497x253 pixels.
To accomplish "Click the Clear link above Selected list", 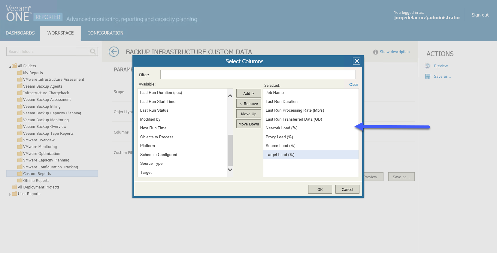I will 353,85.
